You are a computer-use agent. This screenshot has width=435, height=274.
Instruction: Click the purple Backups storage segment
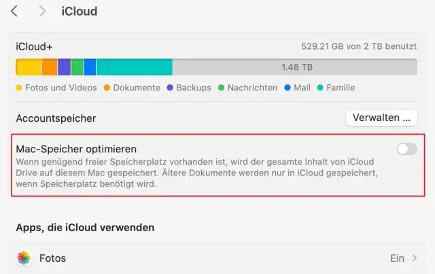click(64, 67)
